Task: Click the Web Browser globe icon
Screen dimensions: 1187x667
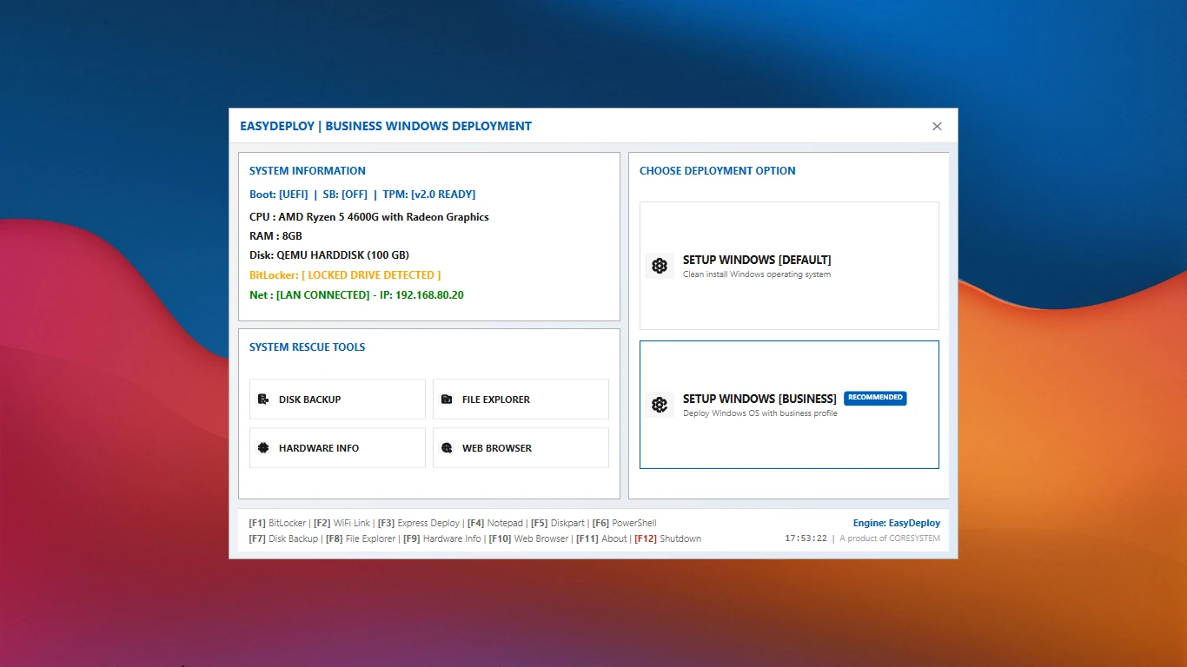Action: click(447, 448)
